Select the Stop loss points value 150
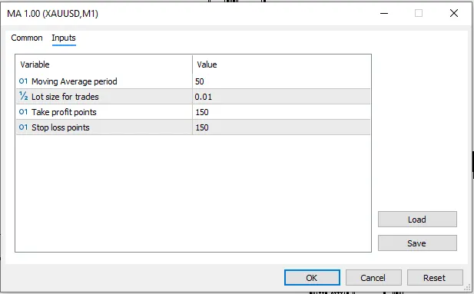Screen dimensions: 474x294 (x=202, y=127)
